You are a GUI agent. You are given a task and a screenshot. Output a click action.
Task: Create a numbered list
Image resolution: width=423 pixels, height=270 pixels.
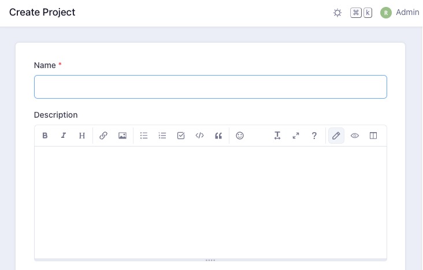pyautogui.click(x=162, y=136)
